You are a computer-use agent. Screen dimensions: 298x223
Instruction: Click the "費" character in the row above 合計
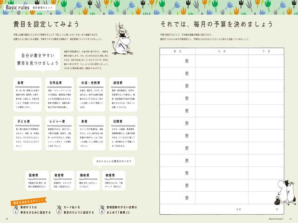[187, 198]
